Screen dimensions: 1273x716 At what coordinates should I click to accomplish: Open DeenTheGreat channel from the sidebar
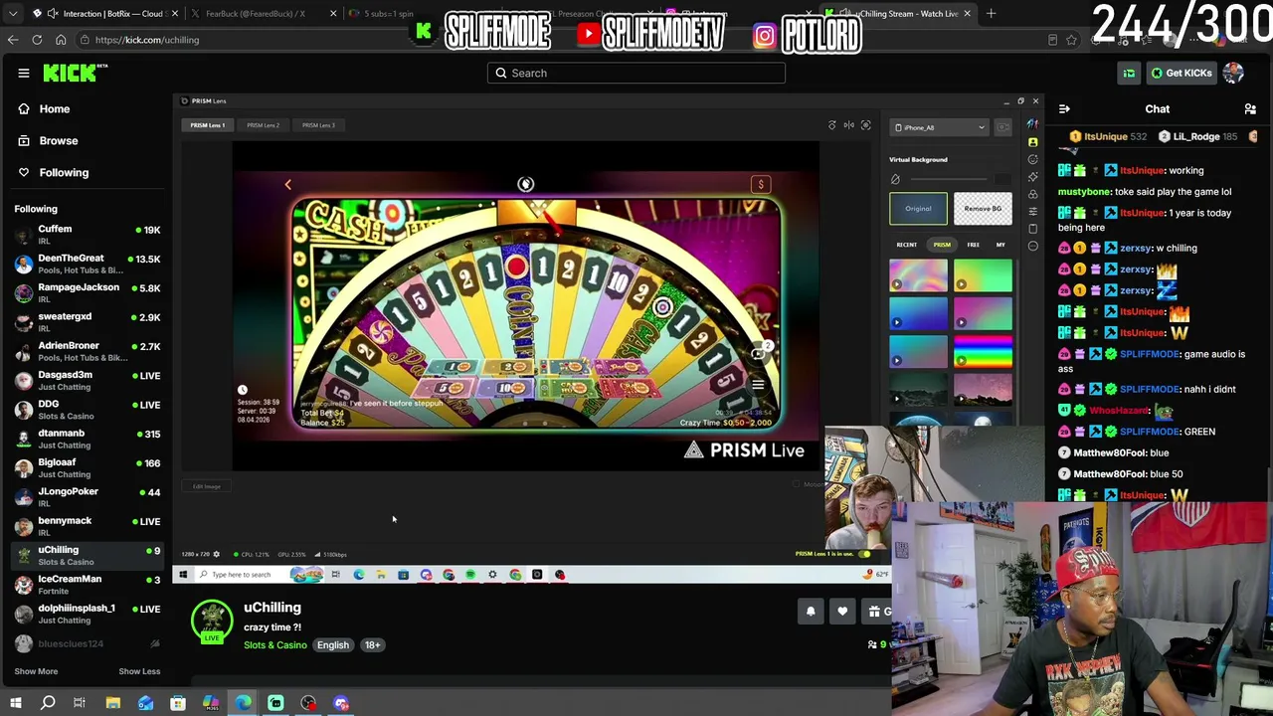[88, 264]
